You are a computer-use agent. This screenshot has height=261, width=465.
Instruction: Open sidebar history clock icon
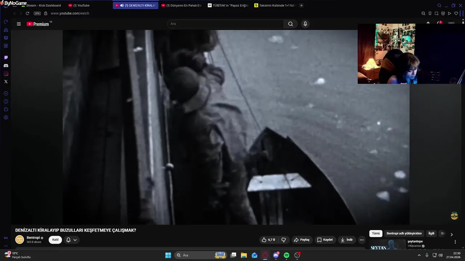6,101
